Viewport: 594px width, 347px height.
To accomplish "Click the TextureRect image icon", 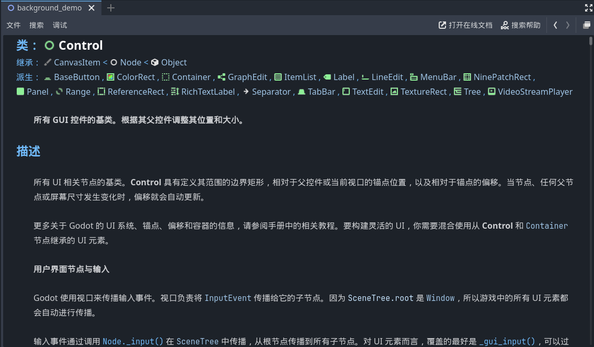I will tap(394, 92).
